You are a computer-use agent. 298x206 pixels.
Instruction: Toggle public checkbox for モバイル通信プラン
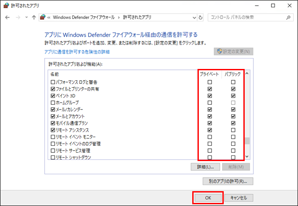233,123
